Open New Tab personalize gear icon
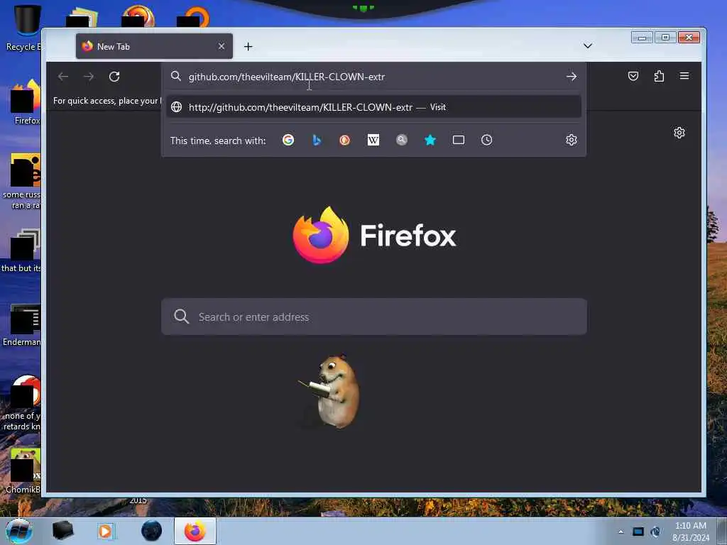 click(x=679, y=133)
